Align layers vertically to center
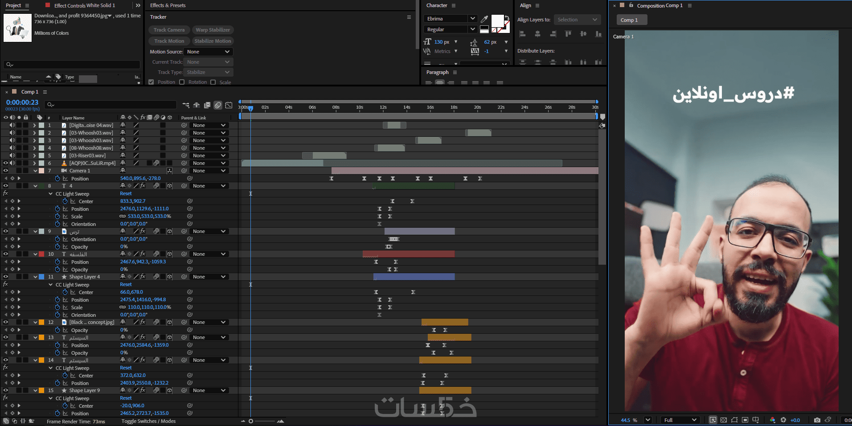The height and width of the screenshot is (426, 852). coord(583,34)
